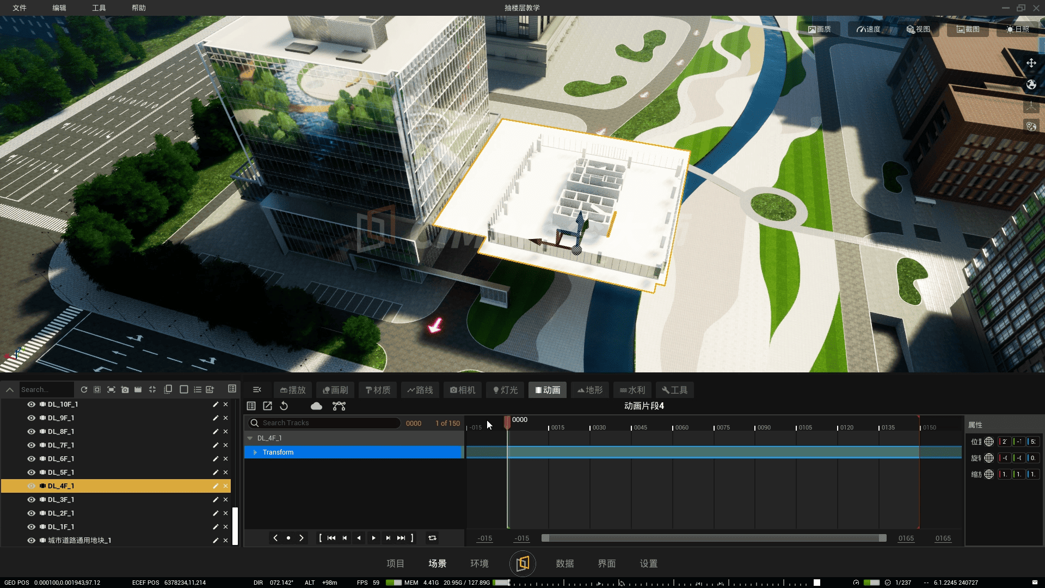
Task: Open the 环境 section in bottom navigation
Action: [x=479, y=563]
